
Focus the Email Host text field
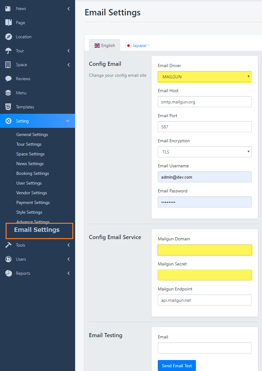tap(204, 102)
